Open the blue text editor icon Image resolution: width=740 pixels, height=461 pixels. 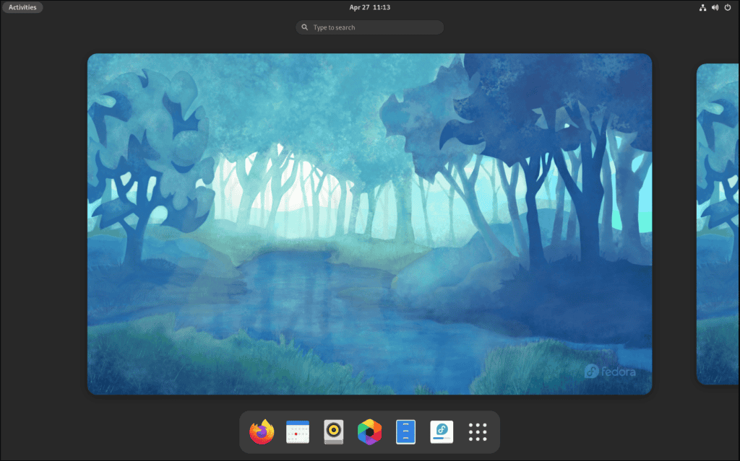[x=405, y=431]
